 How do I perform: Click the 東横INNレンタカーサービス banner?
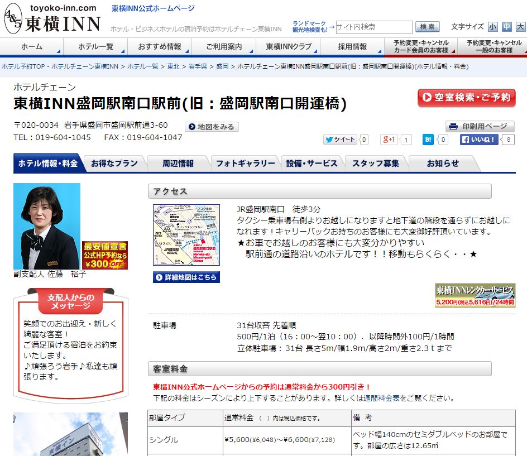[475, 295]
